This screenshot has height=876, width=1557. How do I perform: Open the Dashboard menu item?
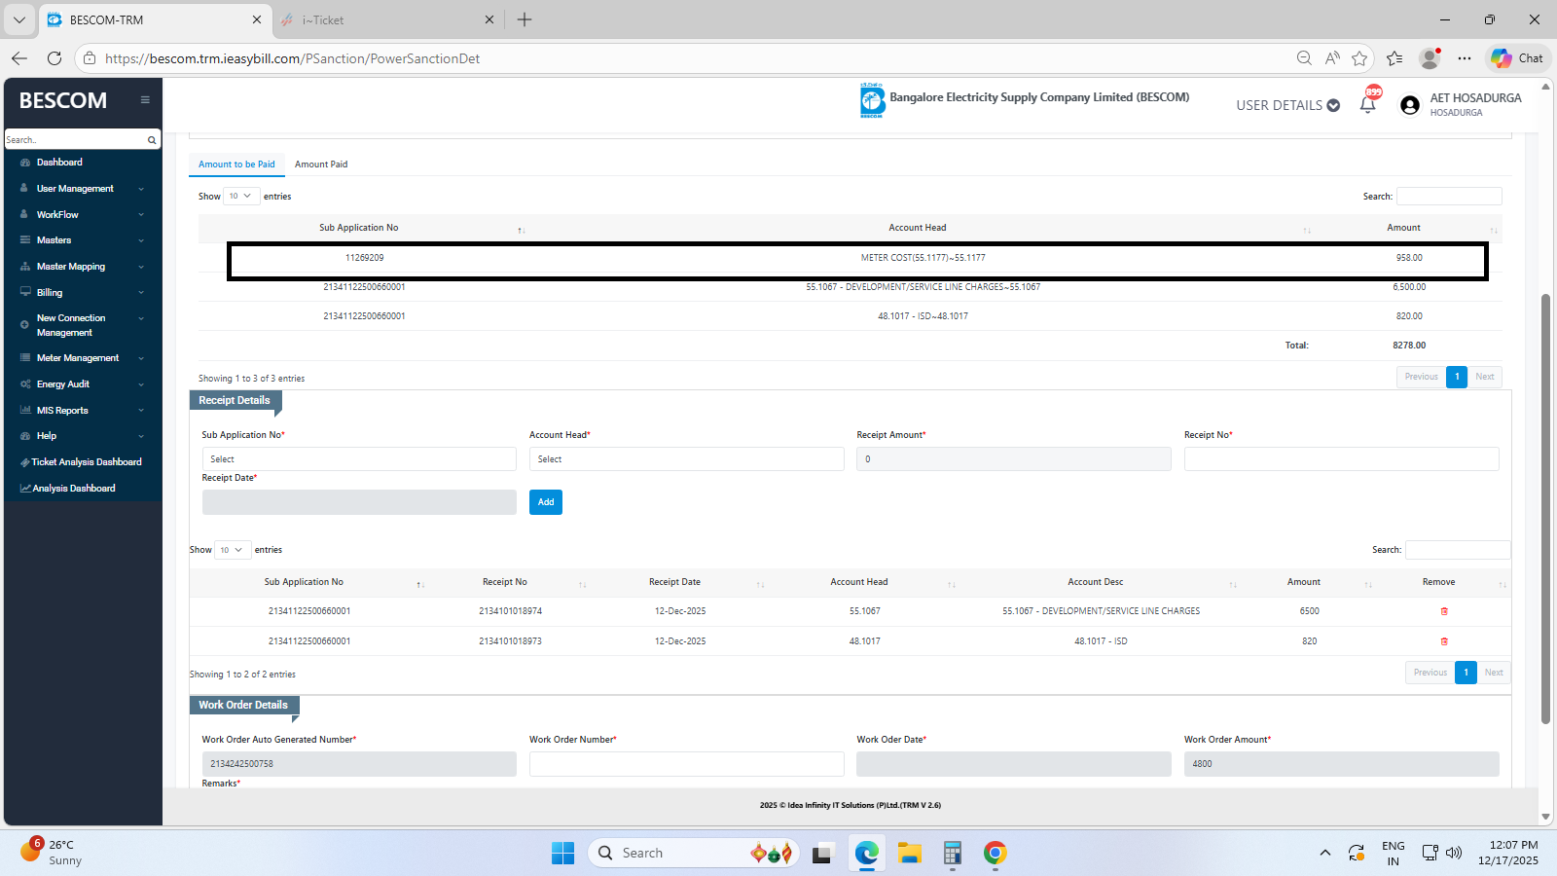pyautogui.click(x=59, y=163)
